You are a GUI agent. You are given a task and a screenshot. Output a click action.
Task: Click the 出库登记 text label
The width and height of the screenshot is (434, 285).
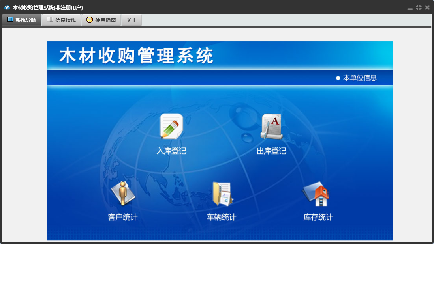pyautogui.click(x=271, y=151)
